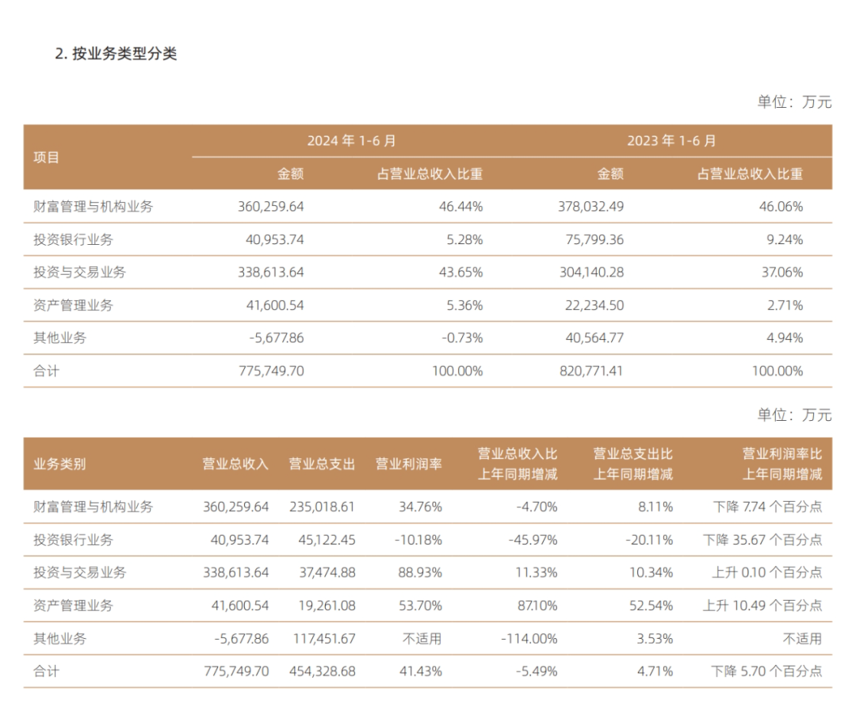Select the expense value 235,018.61

click(x=322, y=506)
